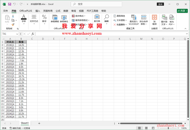Click the 登录 login button
The height and width of the screenshot is (130, 190).
coord(160,4)
